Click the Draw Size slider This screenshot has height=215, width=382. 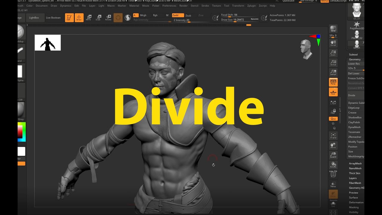236,20
